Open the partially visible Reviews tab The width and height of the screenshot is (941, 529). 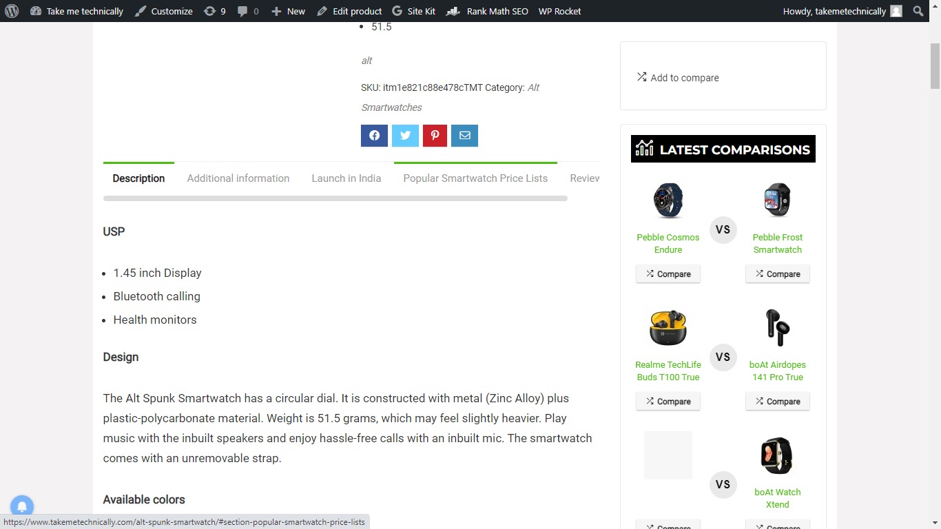[584, 178]
